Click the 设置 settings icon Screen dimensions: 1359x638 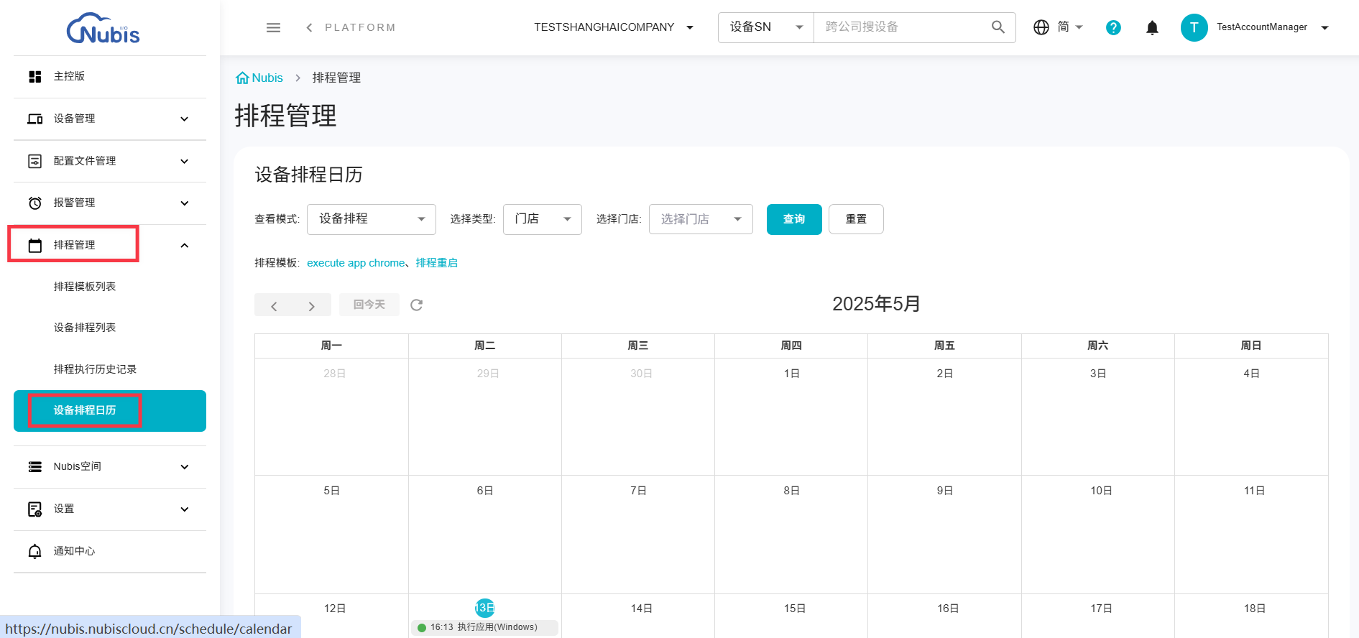34,509
